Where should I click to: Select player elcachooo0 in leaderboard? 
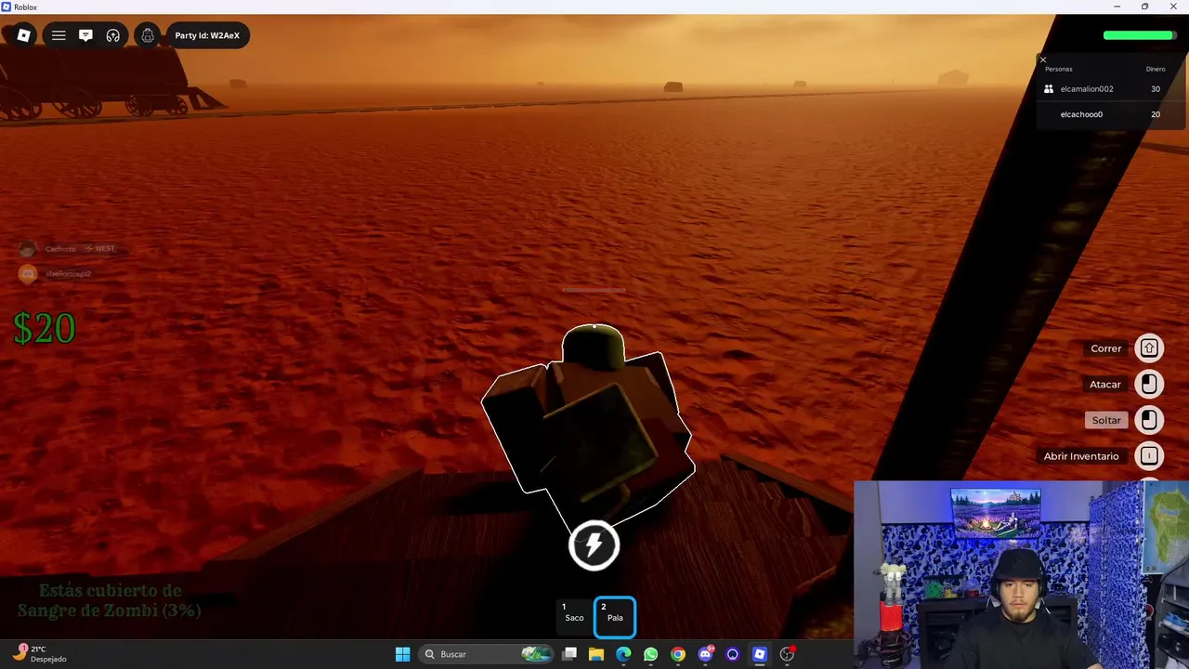pos(1081,114)
